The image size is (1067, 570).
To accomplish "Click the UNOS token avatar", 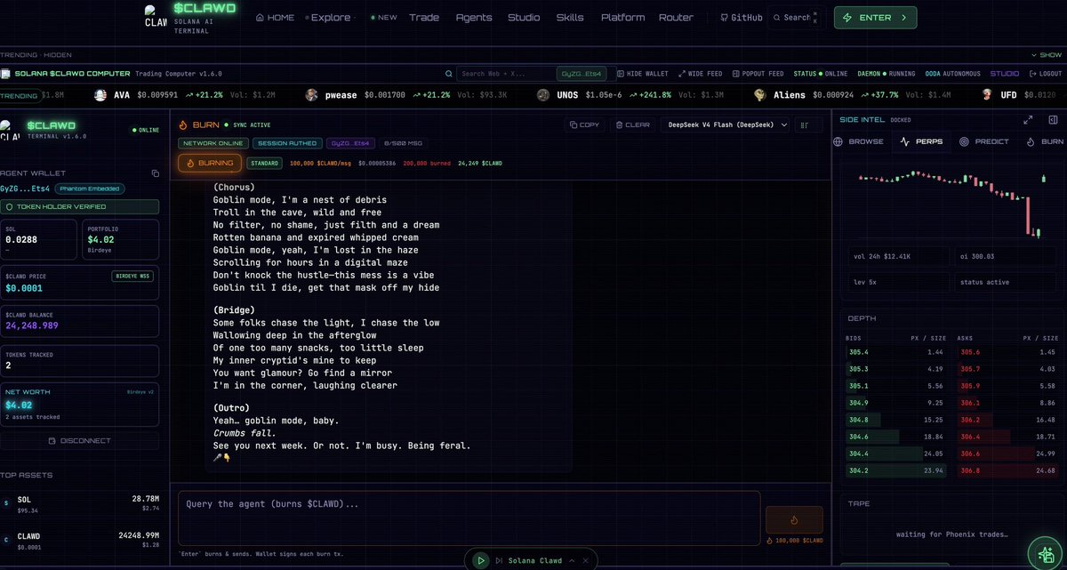I will coord(544,94).
